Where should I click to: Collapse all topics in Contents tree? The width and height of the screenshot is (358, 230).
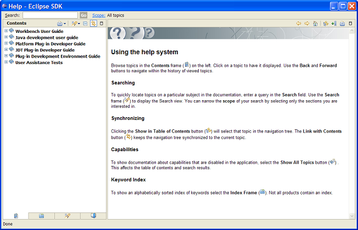pyautogui.click(x=85, y=24)
